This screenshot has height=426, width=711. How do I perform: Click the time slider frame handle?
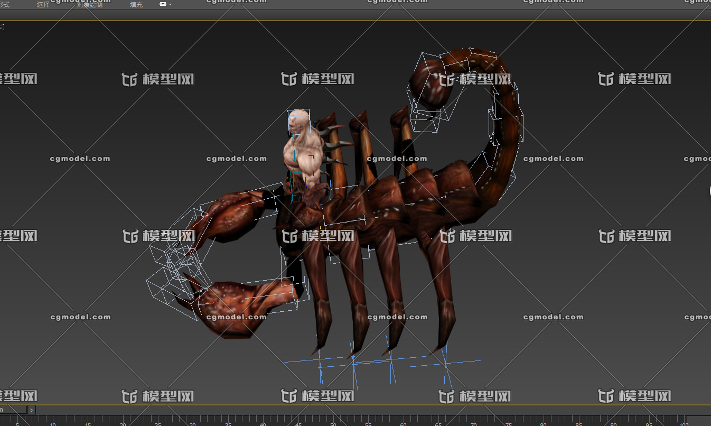click(x=13, y=410)
